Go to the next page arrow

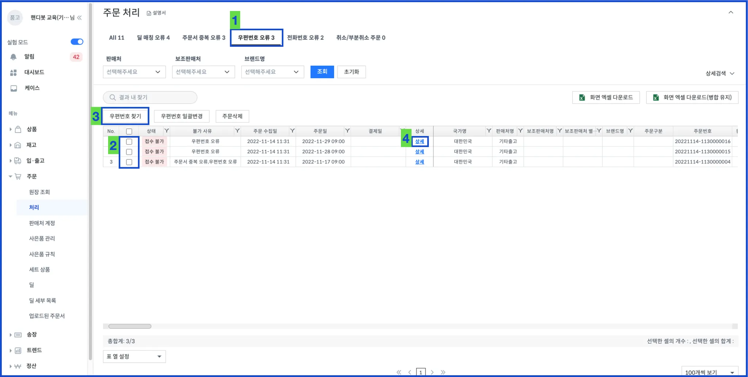[432, 372]
